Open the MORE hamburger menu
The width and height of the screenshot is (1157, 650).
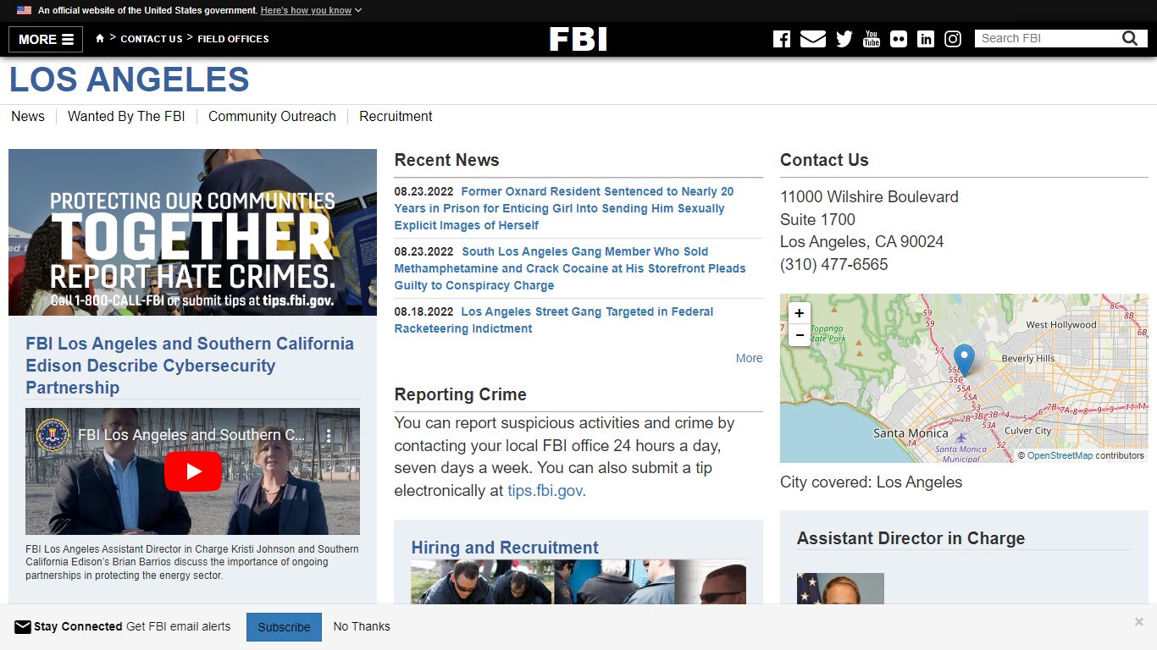pyautogui.click(x=46, y=39)
